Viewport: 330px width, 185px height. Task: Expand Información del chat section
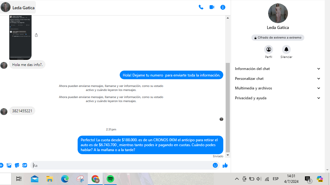tap(278, 69)
